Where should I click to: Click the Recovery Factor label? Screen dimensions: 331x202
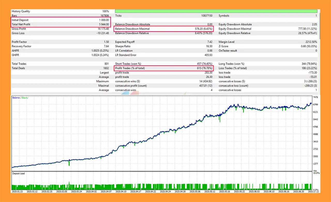[x=21, y=46]
